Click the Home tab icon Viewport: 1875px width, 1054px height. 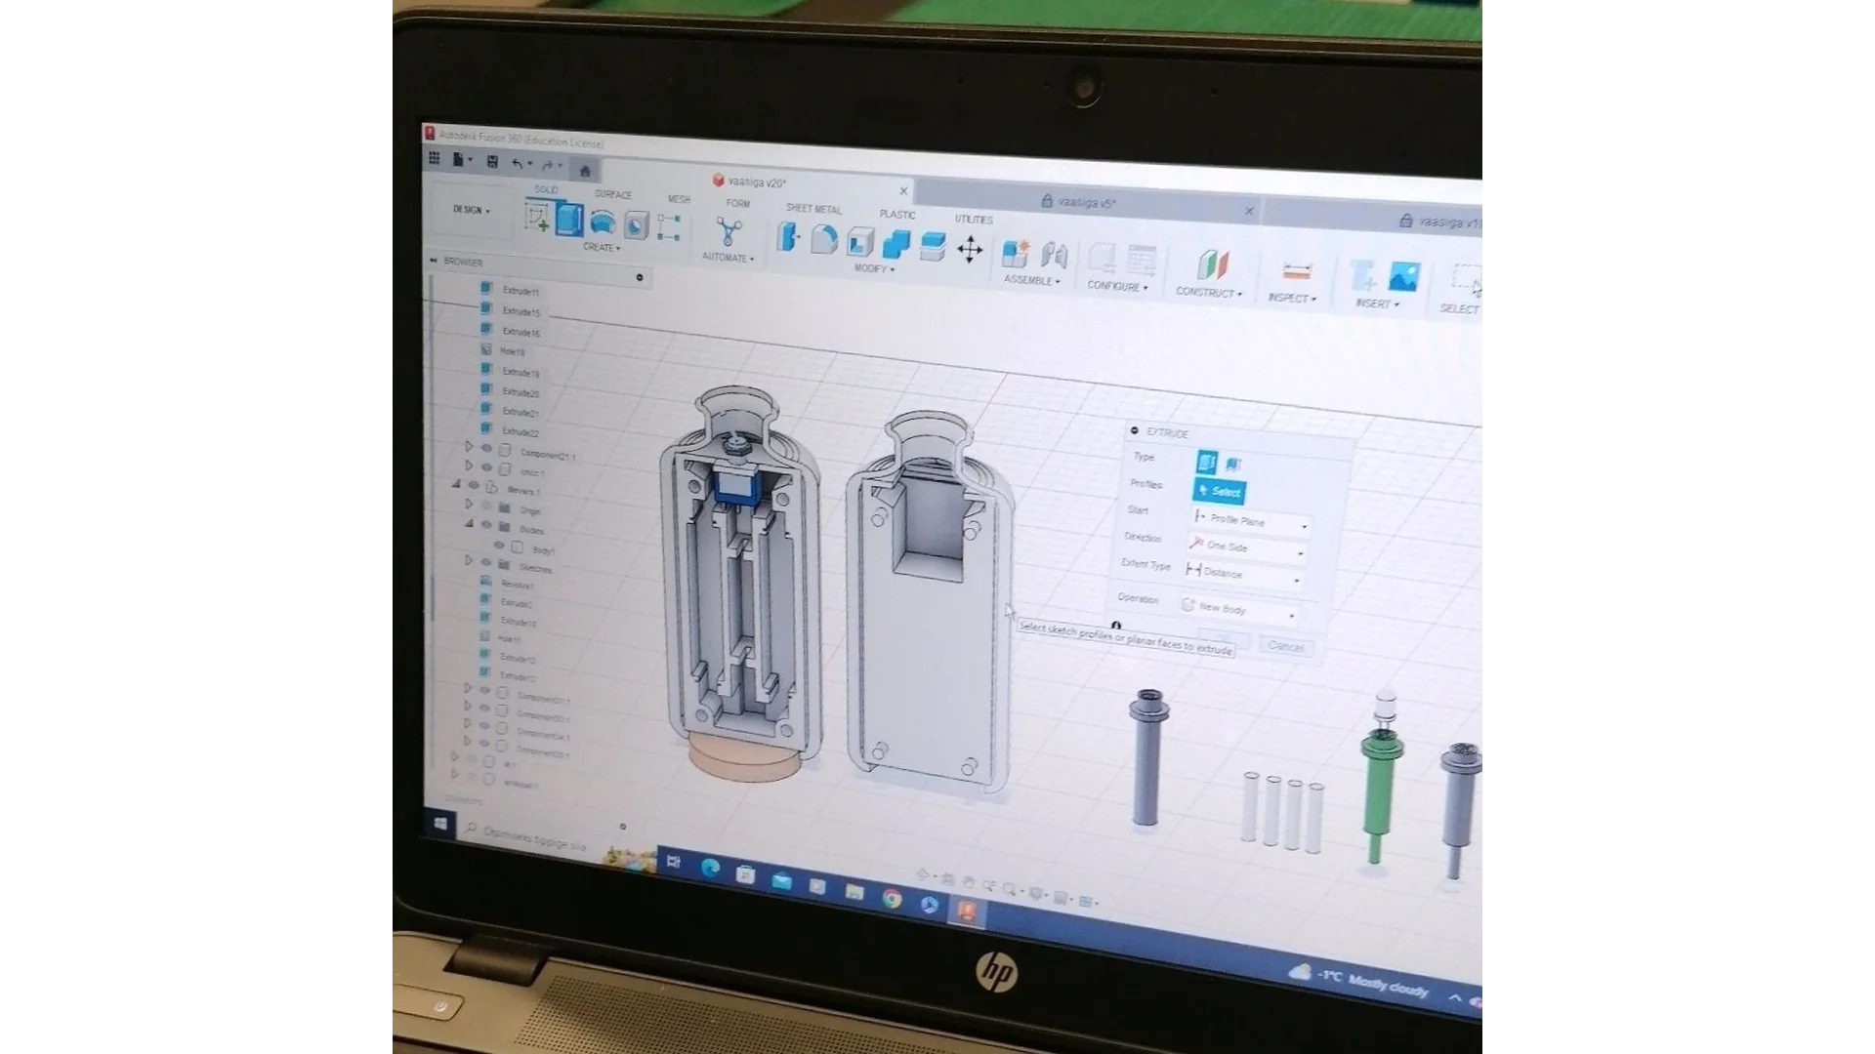(x=585, y=170)
